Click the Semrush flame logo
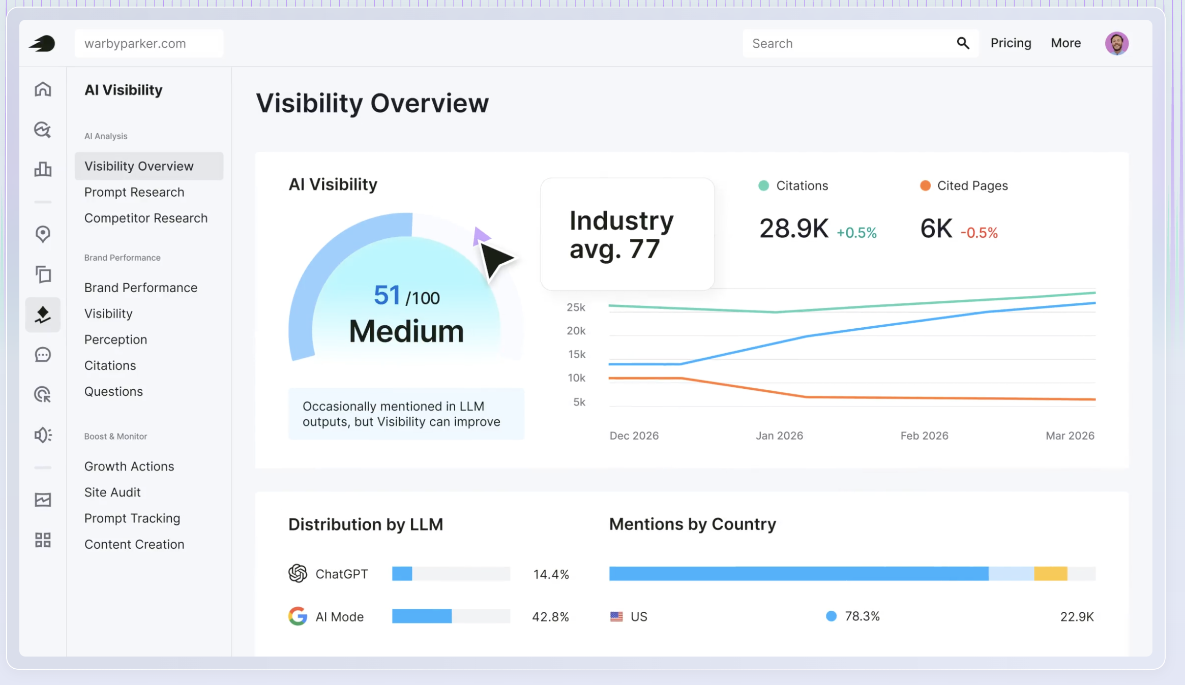1185x685 pixels. coord(42,43)
